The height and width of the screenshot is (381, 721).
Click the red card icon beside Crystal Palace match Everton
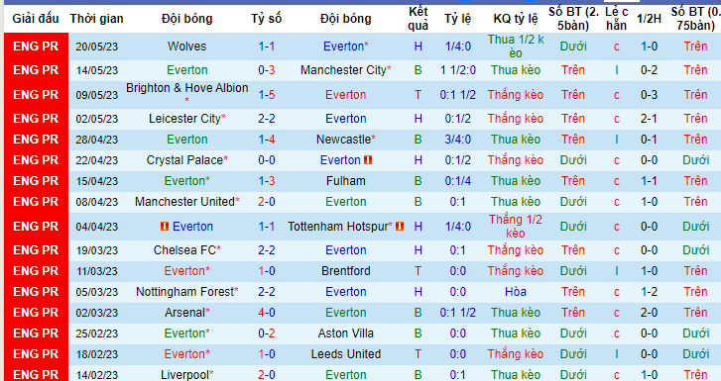(368, 160)
